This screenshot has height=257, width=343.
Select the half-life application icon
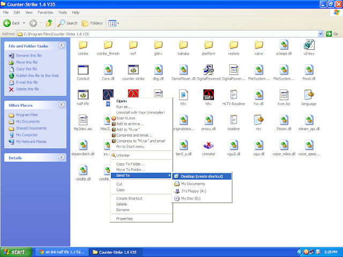83,95
